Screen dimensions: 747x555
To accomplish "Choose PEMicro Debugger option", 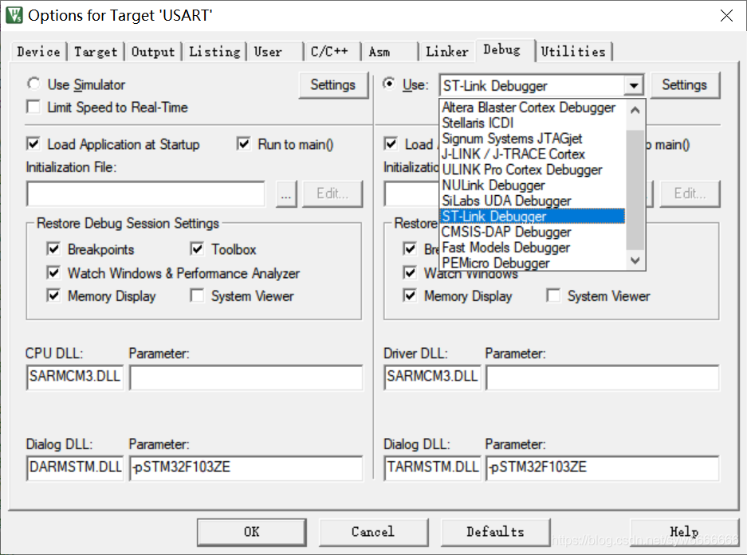I will click(532, 263).
